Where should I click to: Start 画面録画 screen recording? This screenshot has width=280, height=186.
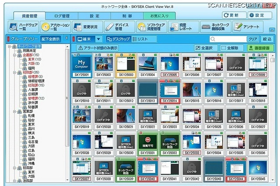pos(260,48)
